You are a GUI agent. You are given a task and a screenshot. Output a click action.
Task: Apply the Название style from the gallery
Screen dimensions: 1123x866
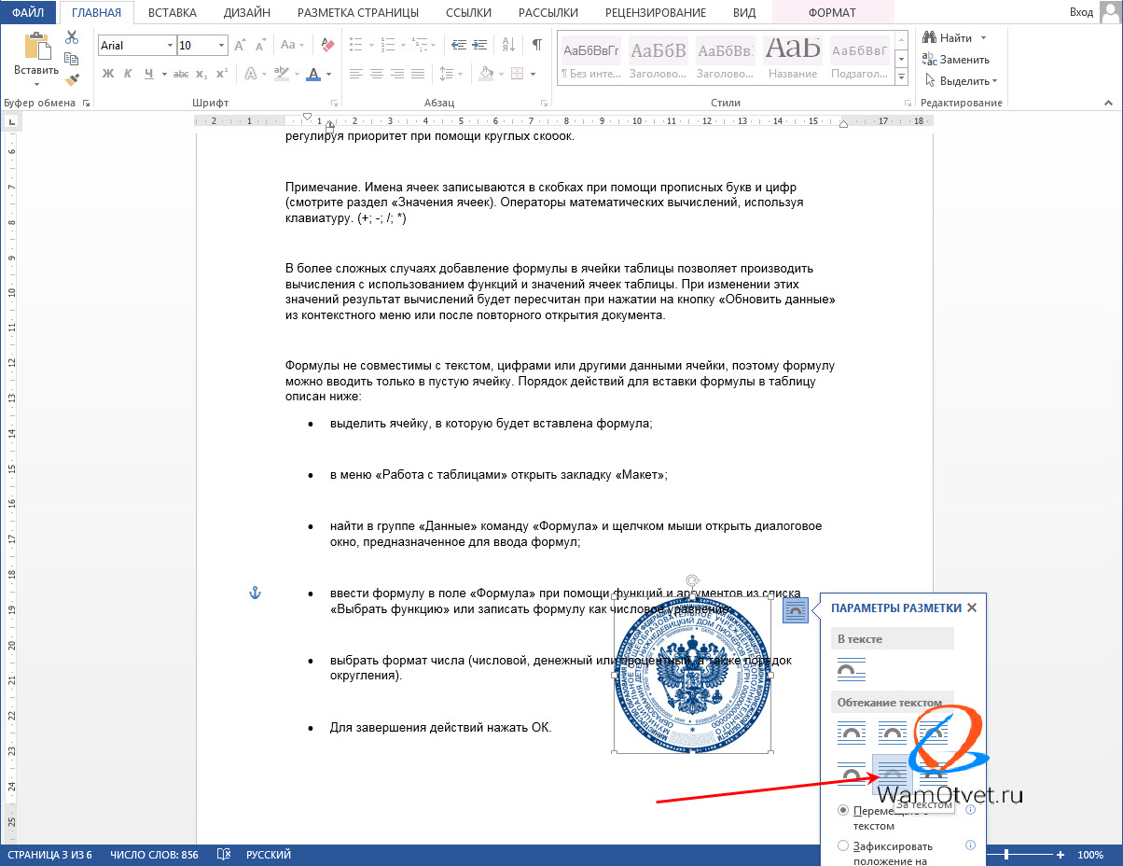(x=793, y=57)
